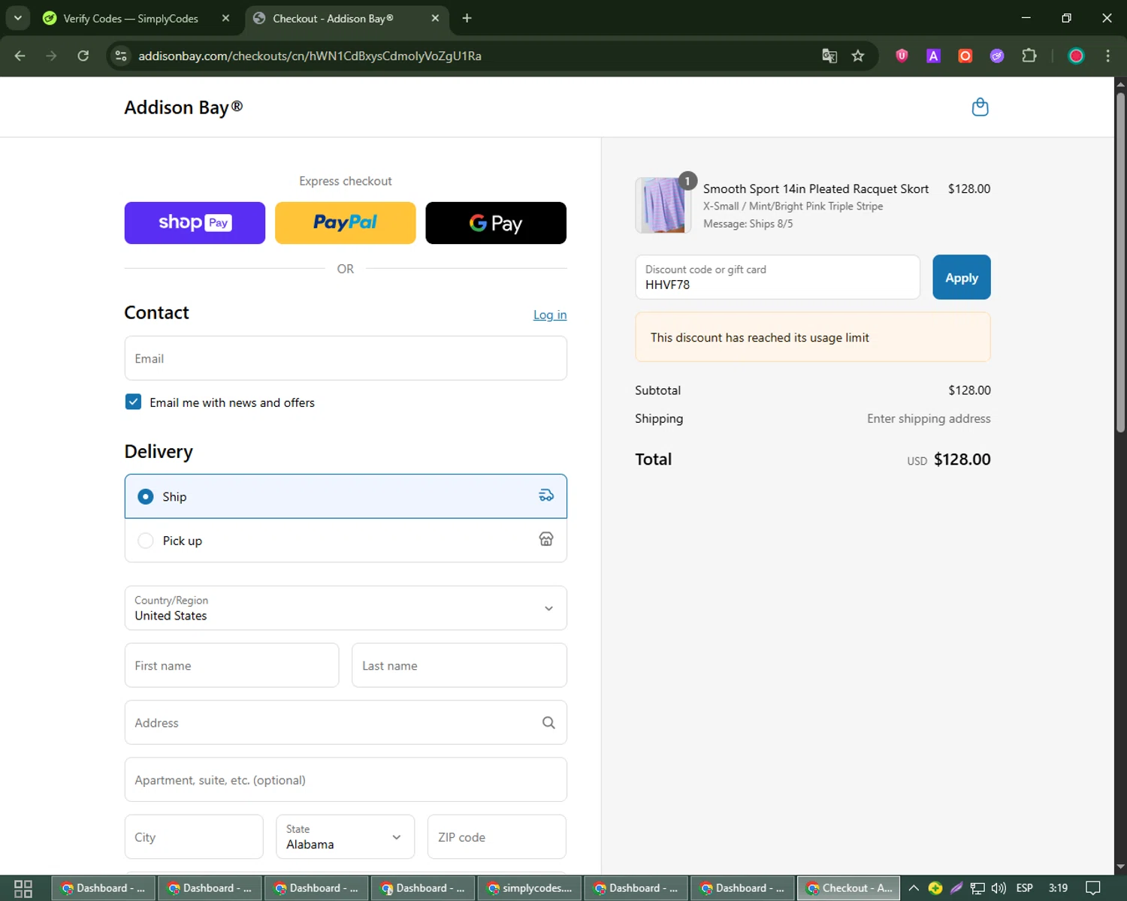Select the Pick up delivery radio option
1127x901 pixels.
point(146,541)
